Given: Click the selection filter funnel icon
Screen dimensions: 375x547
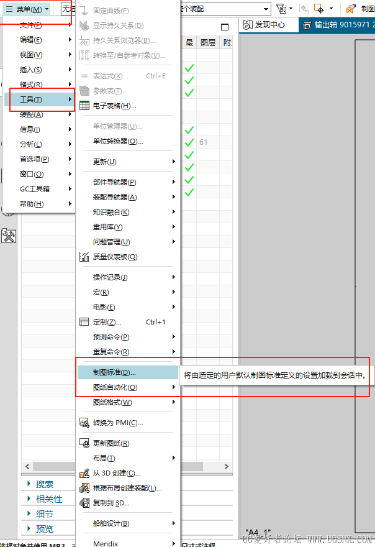Looking at the screenshot, I should 281,8.
